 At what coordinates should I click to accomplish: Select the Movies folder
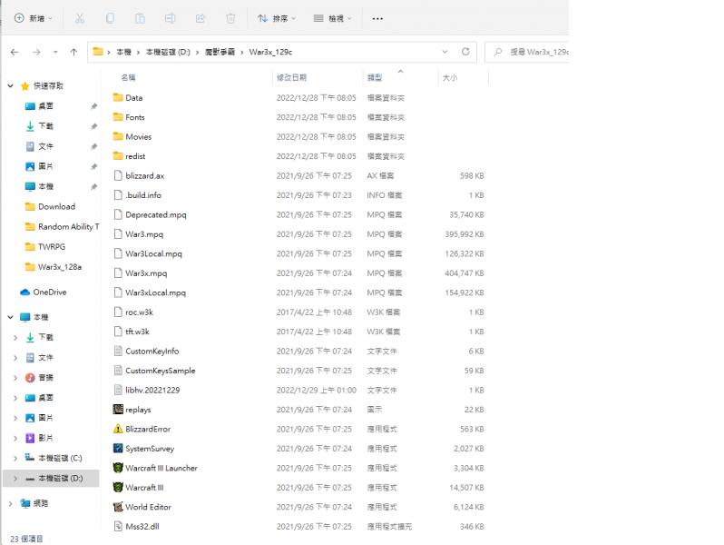pyautogui.click(x=138, y=137)
